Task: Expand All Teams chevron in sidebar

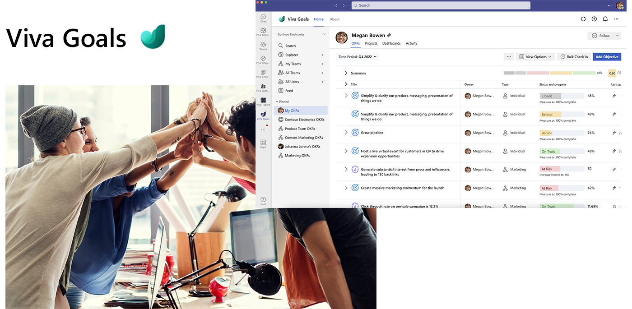Action: (x=322, y=73)
